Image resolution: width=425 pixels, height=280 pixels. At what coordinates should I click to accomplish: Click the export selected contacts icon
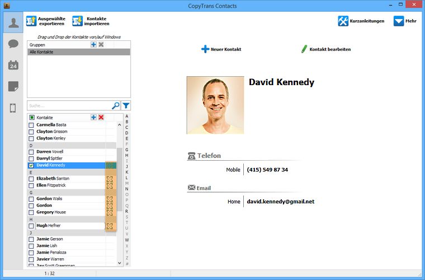click(x=31, y=21)
